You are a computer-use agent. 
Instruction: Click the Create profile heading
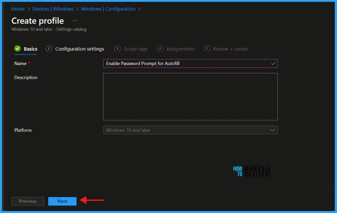[x=38, y=21]
